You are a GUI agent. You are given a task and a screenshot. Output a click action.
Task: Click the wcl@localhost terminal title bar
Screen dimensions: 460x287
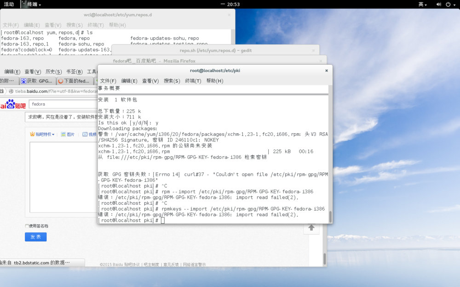click(x=117, y=15)
